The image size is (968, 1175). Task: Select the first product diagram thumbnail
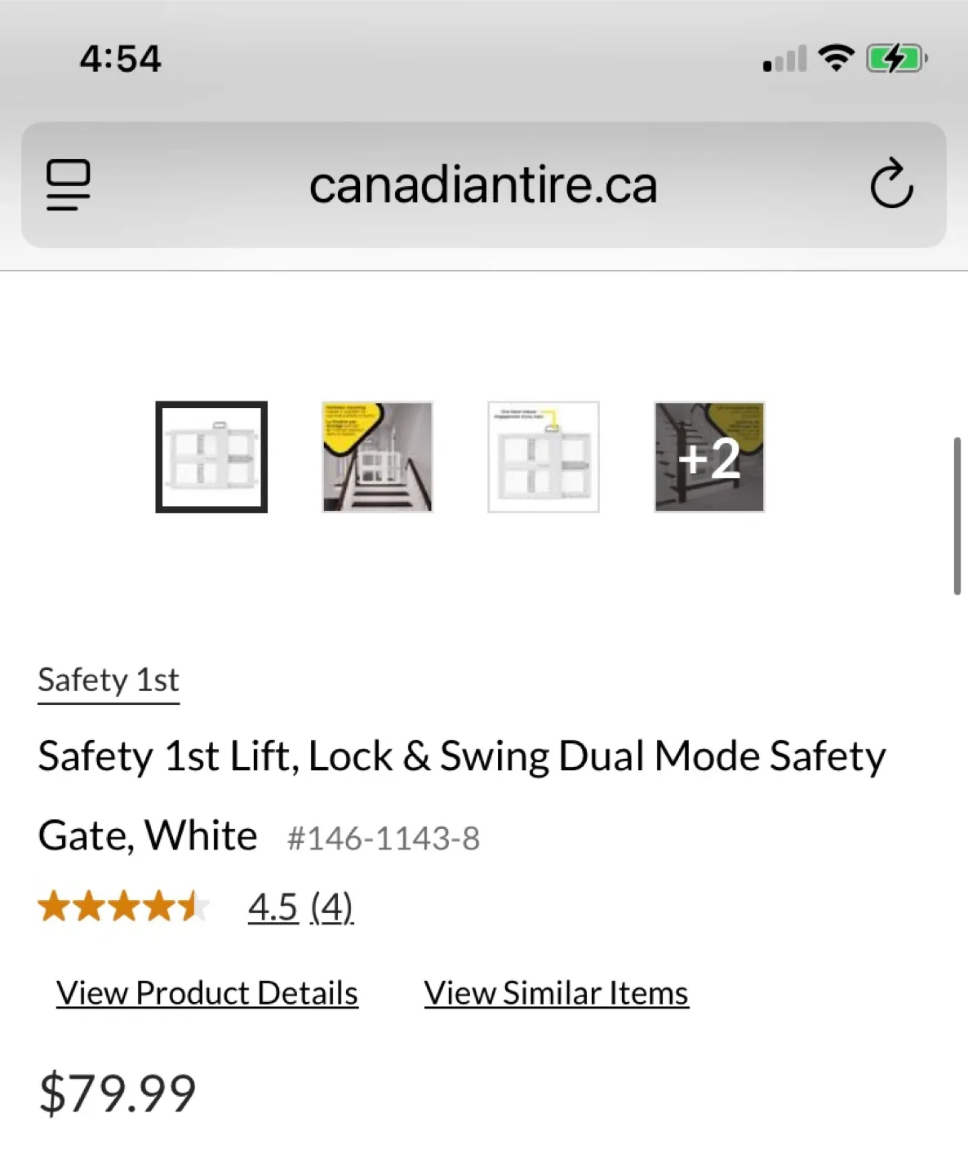click(211, 455)
